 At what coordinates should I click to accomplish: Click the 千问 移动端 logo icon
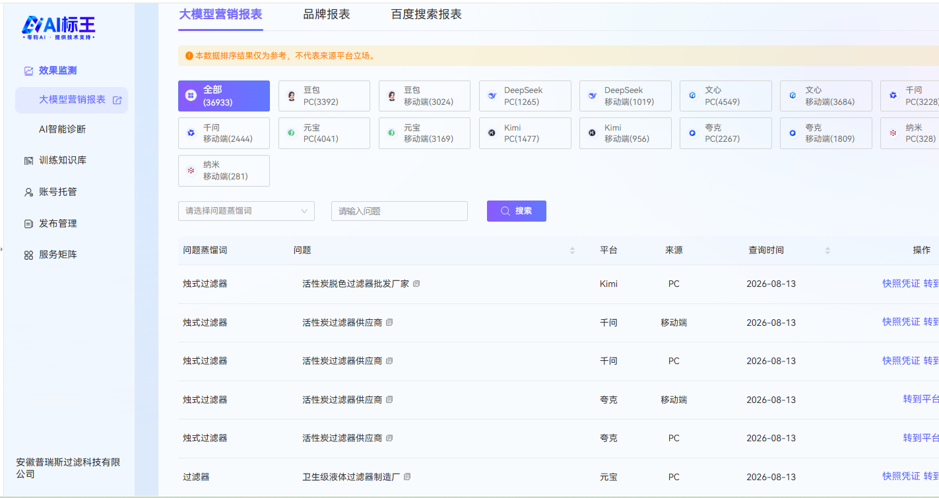click(191, 133)
